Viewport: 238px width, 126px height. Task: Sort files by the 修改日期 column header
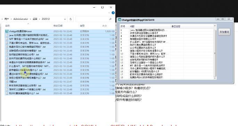(58, 26)
